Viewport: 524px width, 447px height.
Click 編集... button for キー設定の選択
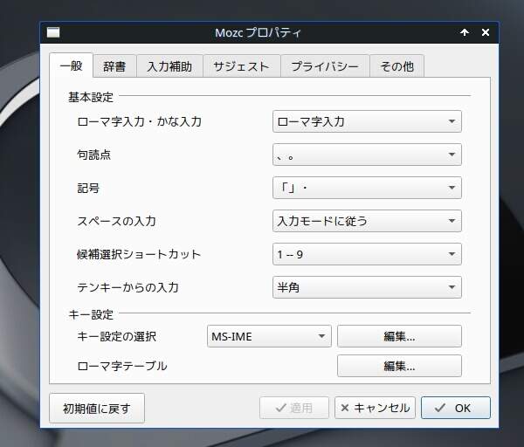(399, 336)
